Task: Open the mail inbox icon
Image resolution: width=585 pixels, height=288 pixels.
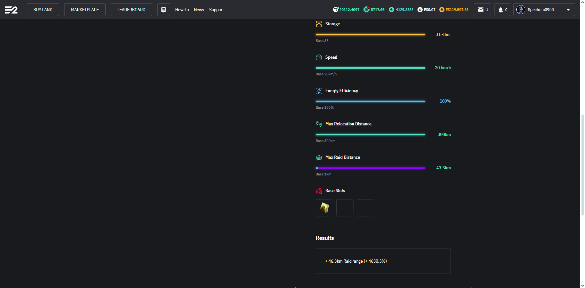Action: pyautogui.click(x=480, y=10)
